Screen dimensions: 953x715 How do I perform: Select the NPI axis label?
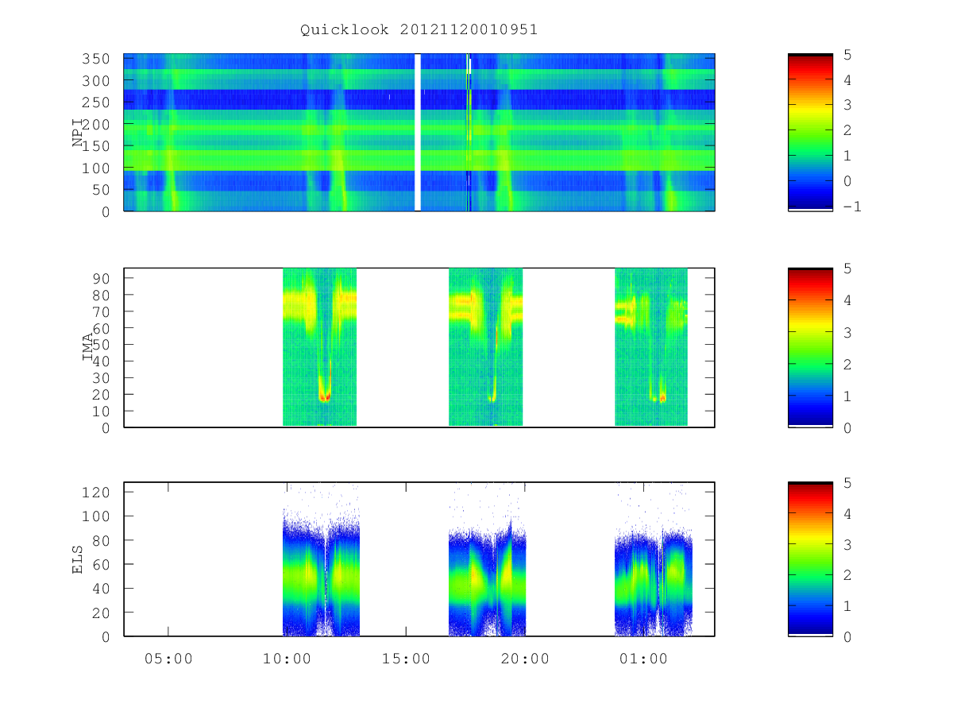coord(79,133)
